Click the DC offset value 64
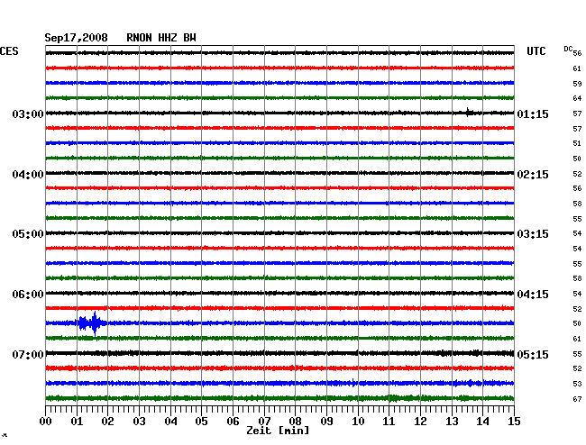The width and height of the screenshot is (586, 445). pyautogui.click(x=577, y=98)
